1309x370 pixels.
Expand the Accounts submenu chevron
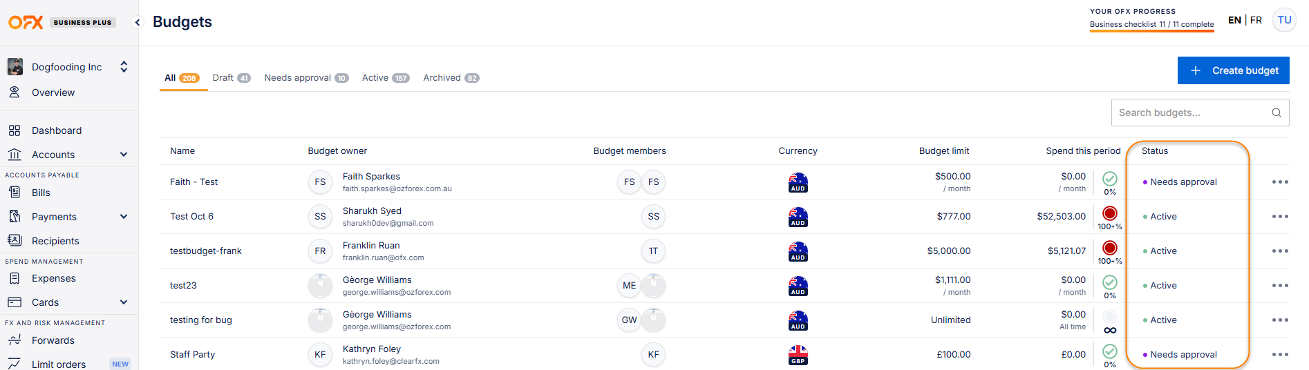(124, 155)
